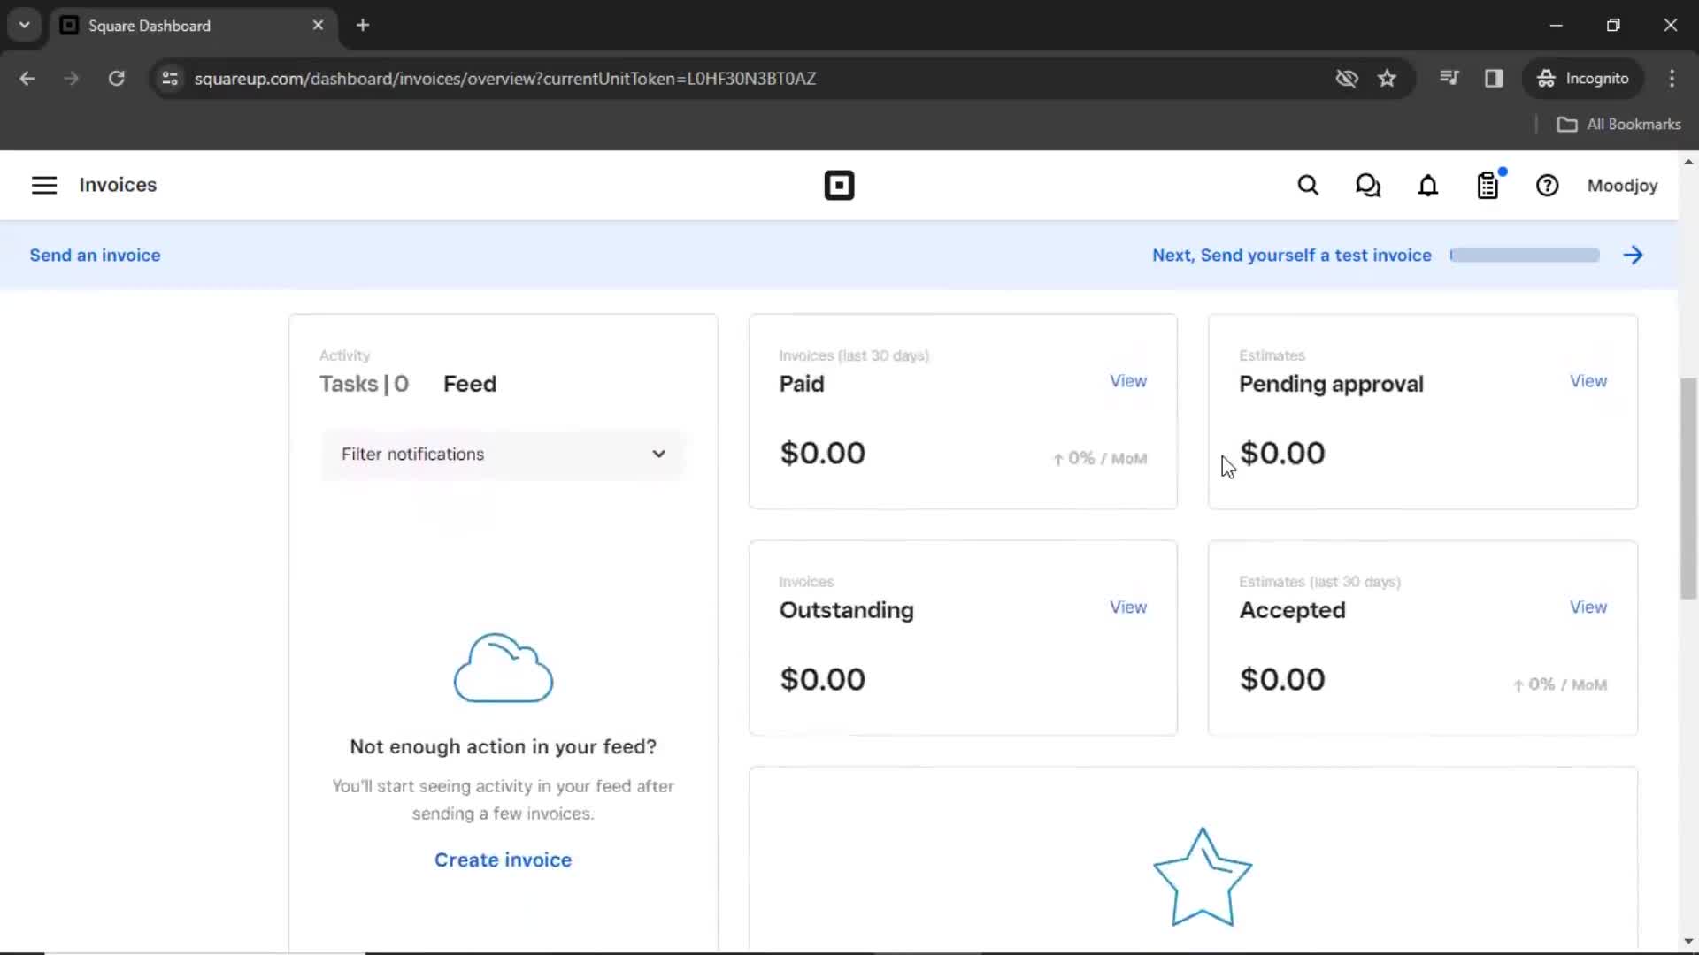Click the Outstanding $0.00 amount
Screen dimensions: 1699x955
coord(822,679)
